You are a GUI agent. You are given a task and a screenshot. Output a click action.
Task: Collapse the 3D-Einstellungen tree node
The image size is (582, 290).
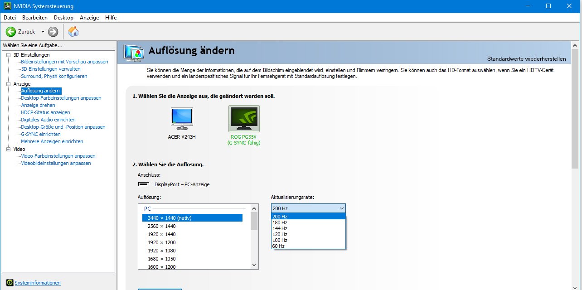8,55
